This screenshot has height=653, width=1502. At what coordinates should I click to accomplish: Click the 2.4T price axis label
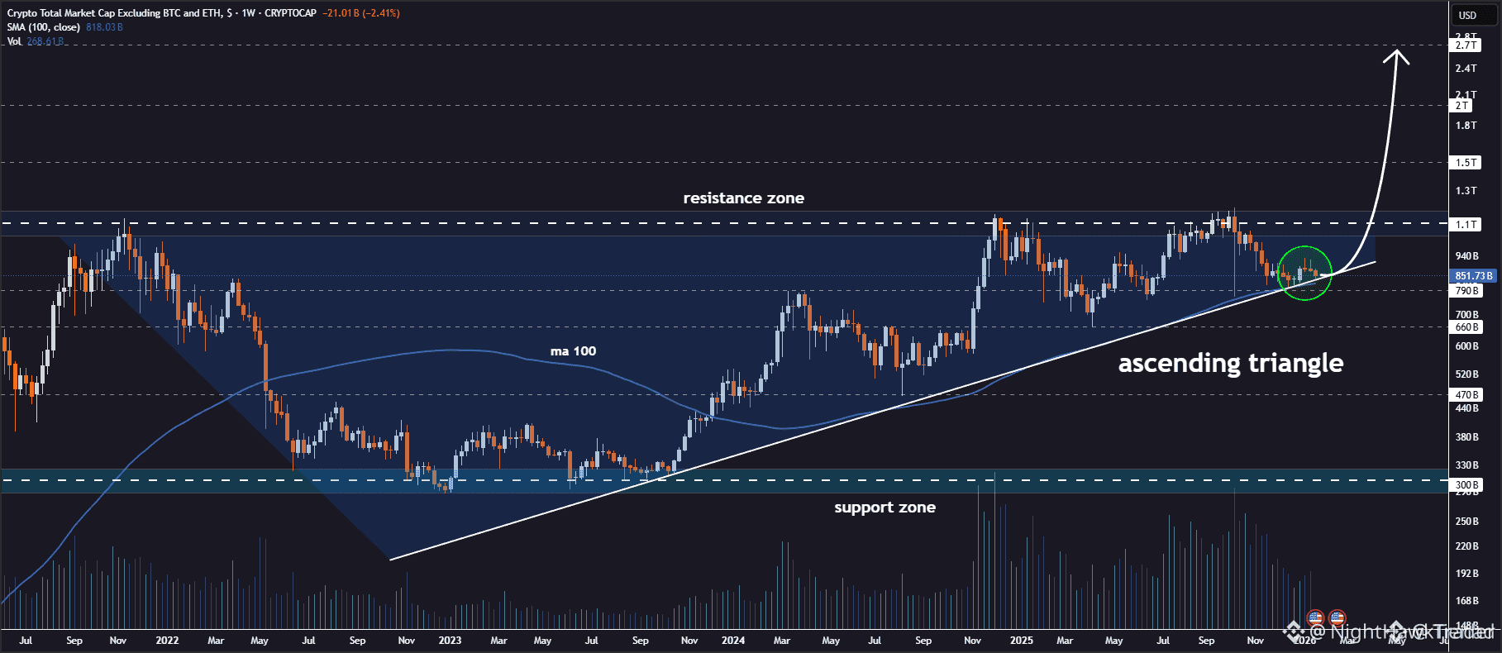click(1466, 69)
